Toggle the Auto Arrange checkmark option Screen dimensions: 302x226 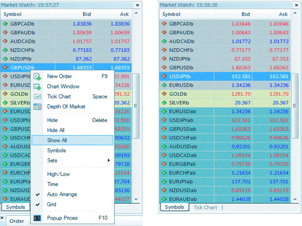click(61, 194)
